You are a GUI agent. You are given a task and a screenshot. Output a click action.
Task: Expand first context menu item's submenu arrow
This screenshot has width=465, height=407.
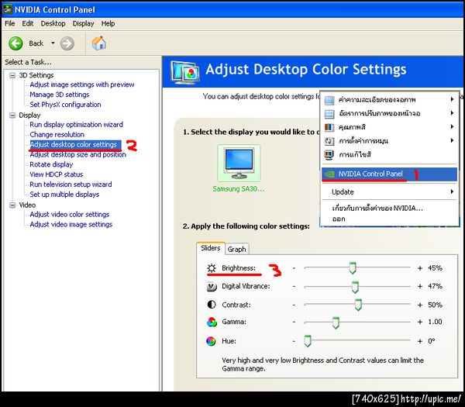[x=452, y=99]
